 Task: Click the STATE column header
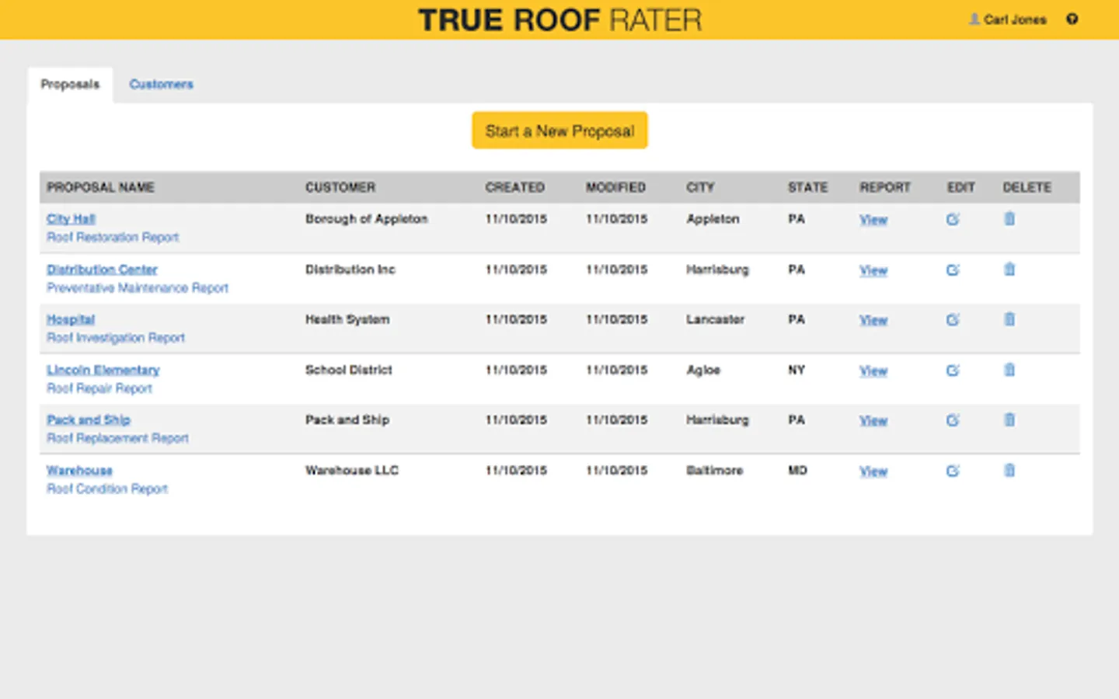tap(808, 187)
